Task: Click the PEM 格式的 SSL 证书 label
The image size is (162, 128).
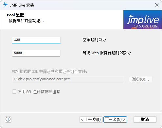Action: tap(49, 72)
